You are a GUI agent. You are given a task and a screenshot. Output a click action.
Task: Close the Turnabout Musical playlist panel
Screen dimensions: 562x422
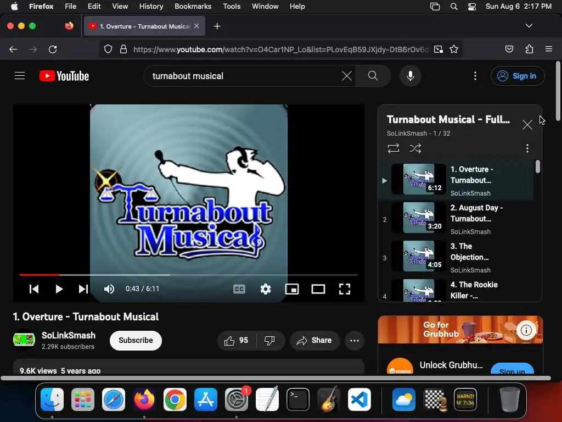pyautogui.click(x=527, y=125)
